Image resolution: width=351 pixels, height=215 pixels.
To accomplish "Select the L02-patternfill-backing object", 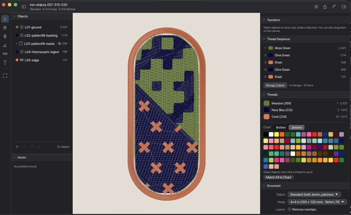I will (x=42, y=35).
